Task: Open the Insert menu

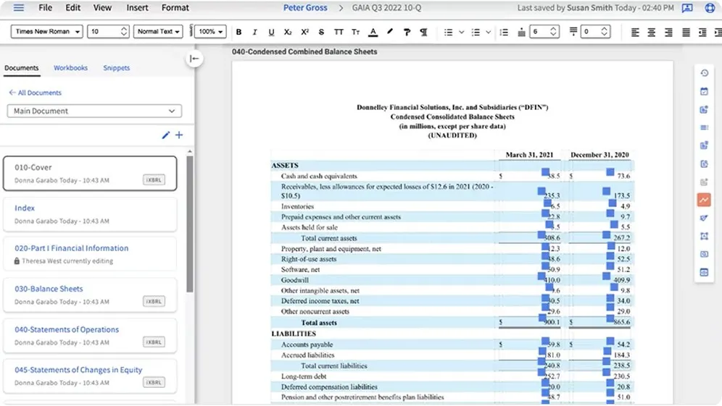Action: [x=137, y=8]
